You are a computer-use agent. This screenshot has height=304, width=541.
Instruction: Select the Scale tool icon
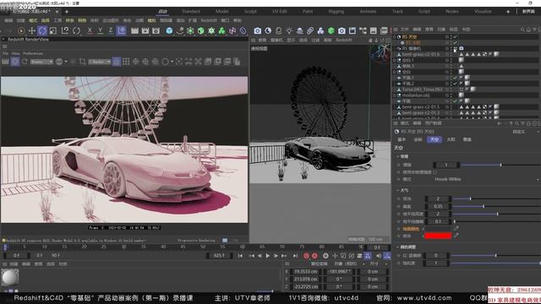pyautogui.click(x=52, y=30)
